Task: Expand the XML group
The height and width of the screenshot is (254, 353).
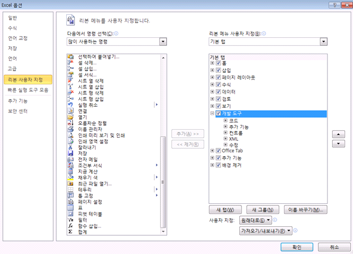Action: 225,139
